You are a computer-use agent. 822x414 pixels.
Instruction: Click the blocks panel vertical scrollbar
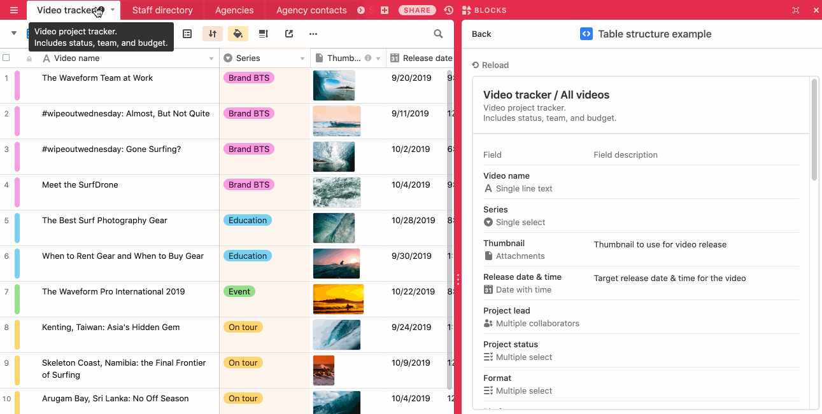814,130
